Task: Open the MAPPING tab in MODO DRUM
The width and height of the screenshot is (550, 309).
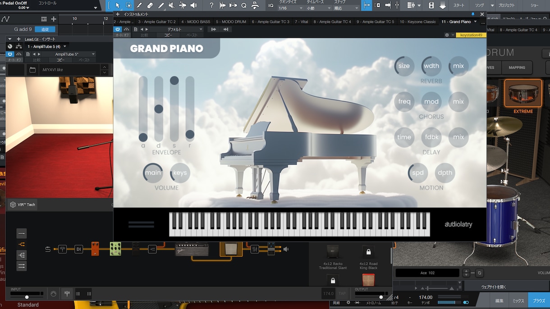Action: pos(517,68)
